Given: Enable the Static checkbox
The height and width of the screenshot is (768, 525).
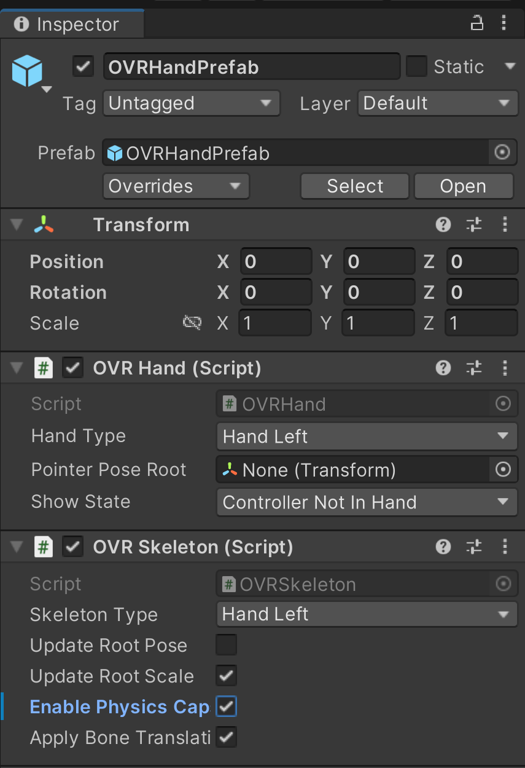Looking at the screenshot, I should (x=416, y=66).
